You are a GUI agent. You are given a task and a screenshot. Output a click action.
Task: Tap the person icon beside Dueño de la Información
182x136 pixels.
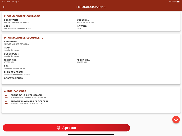point(6,96)
